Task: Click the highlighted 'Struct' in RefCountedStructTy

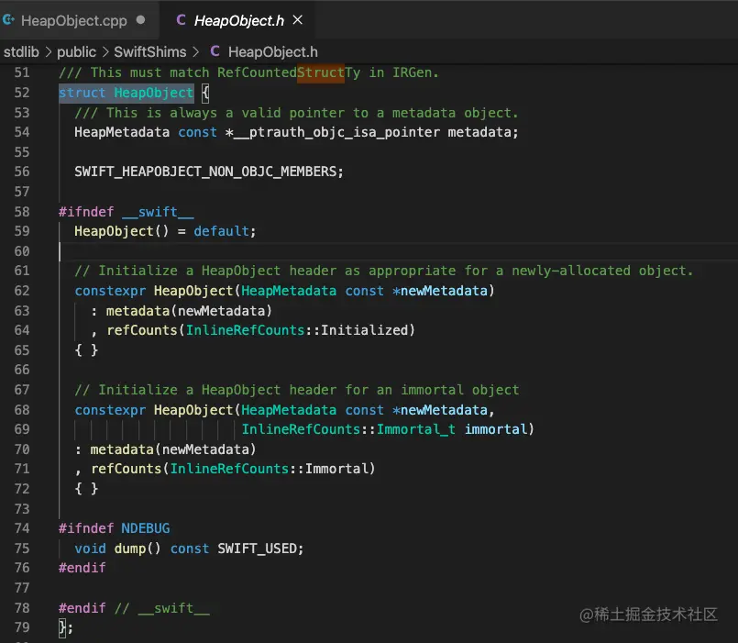Action: [x=321, y=73]
